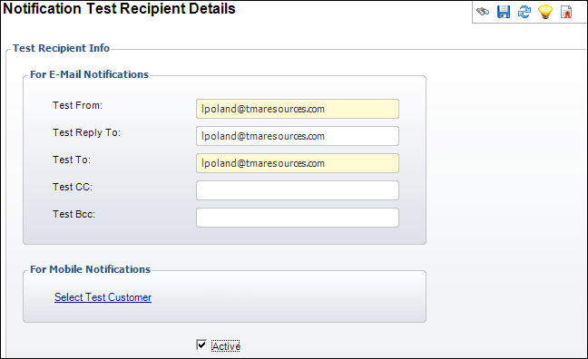
Task: Open the Select Test Customer link
Action: pos(103,297)
